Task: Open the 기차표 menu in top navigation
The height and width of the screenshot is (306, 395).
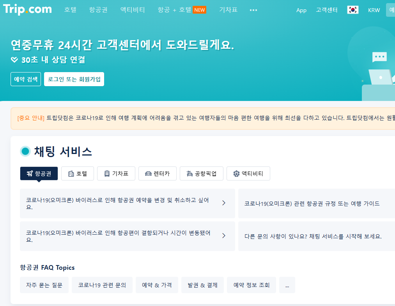Action: tap(228, 10)
